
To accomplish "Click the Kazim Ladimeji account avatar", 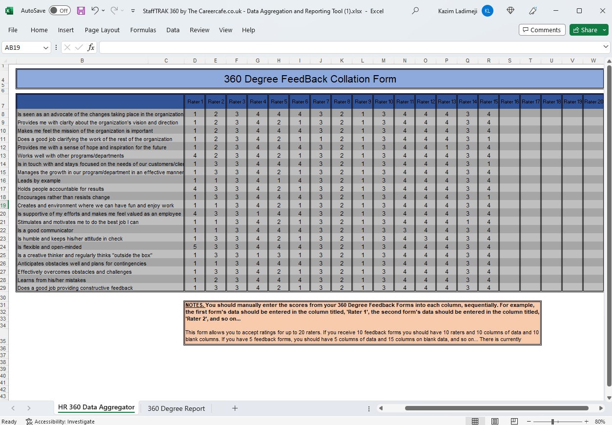I will 487,11.
